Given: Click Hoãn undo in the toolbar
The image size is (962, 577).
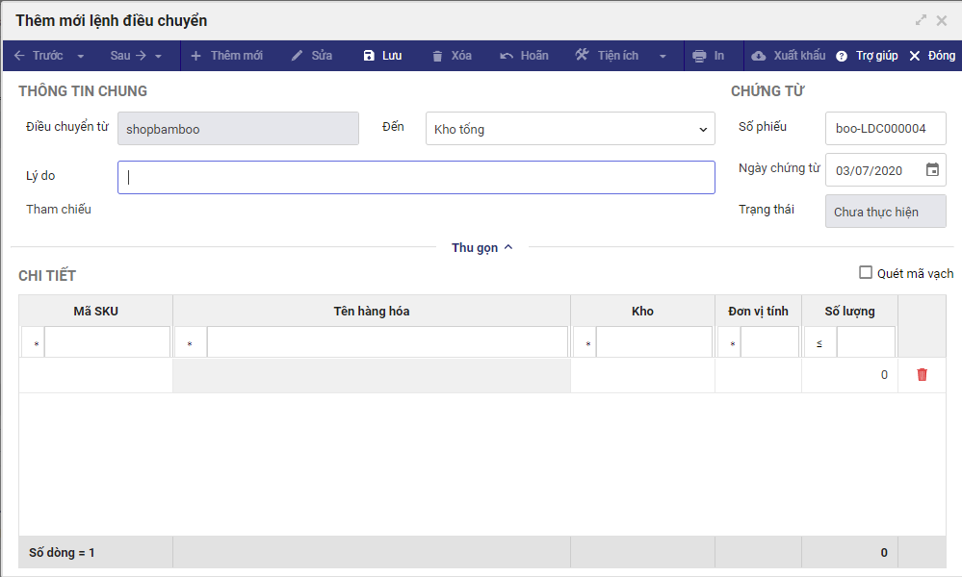Looking at the screenshot, I should click(524, 56).
